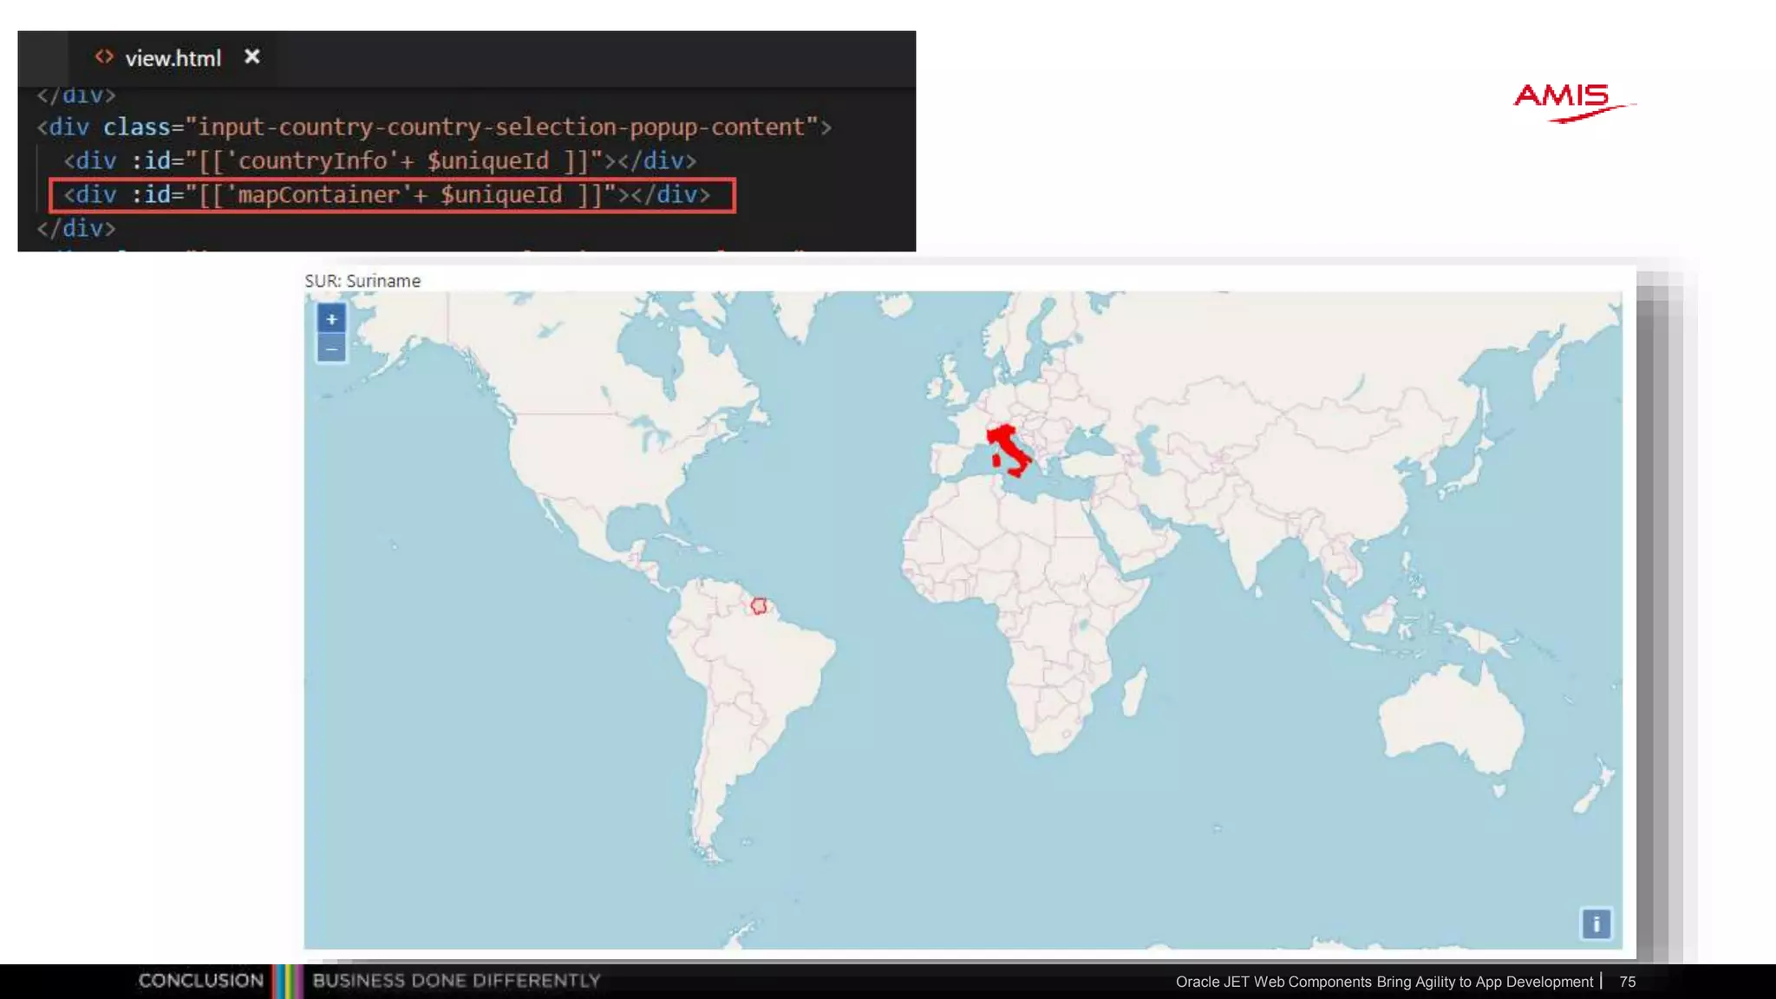Zoom in on the map with plus button
Image resolution: width=1776 pixels, height=999 pixels.
(x=331, y=319)
